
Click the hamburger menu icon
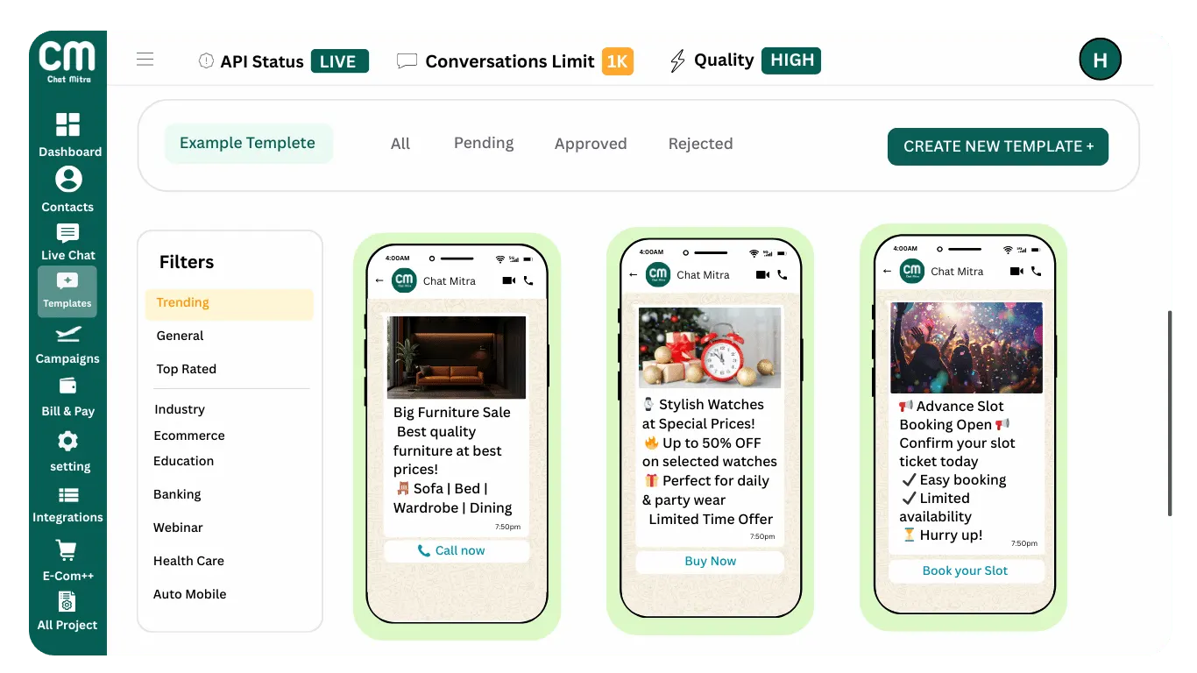[145, 59]
